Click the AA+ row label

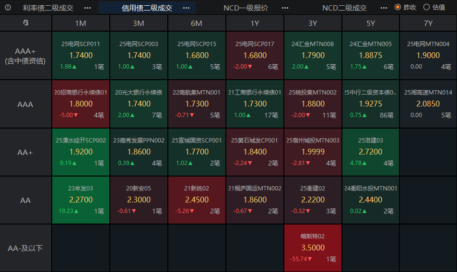25,152
